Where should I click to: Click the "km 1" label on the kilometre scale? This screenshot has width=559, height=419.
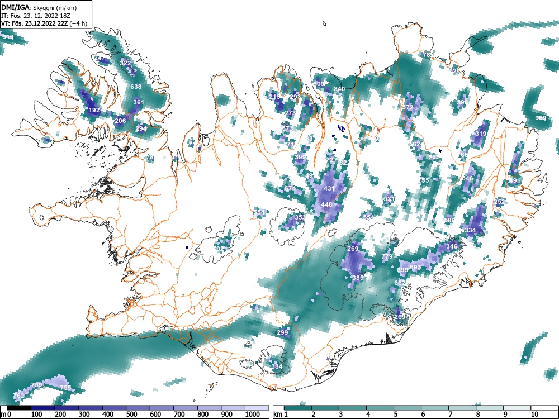pyautogui.click(x=281, y=415)
